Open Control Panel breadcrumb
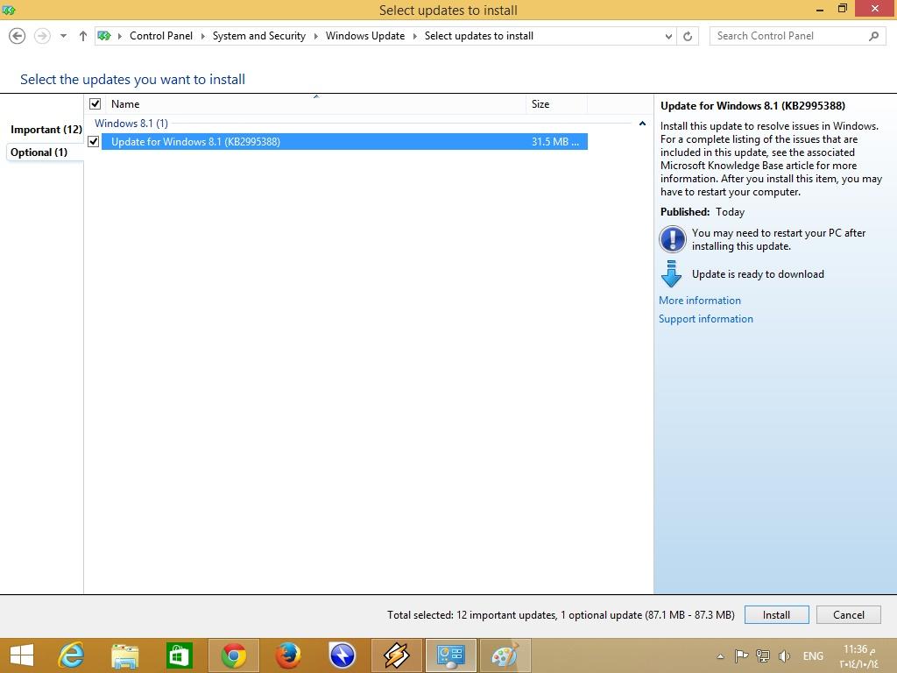Image resolution: width=897 pixels, height=673 pixels. click(x=161, y=36)
